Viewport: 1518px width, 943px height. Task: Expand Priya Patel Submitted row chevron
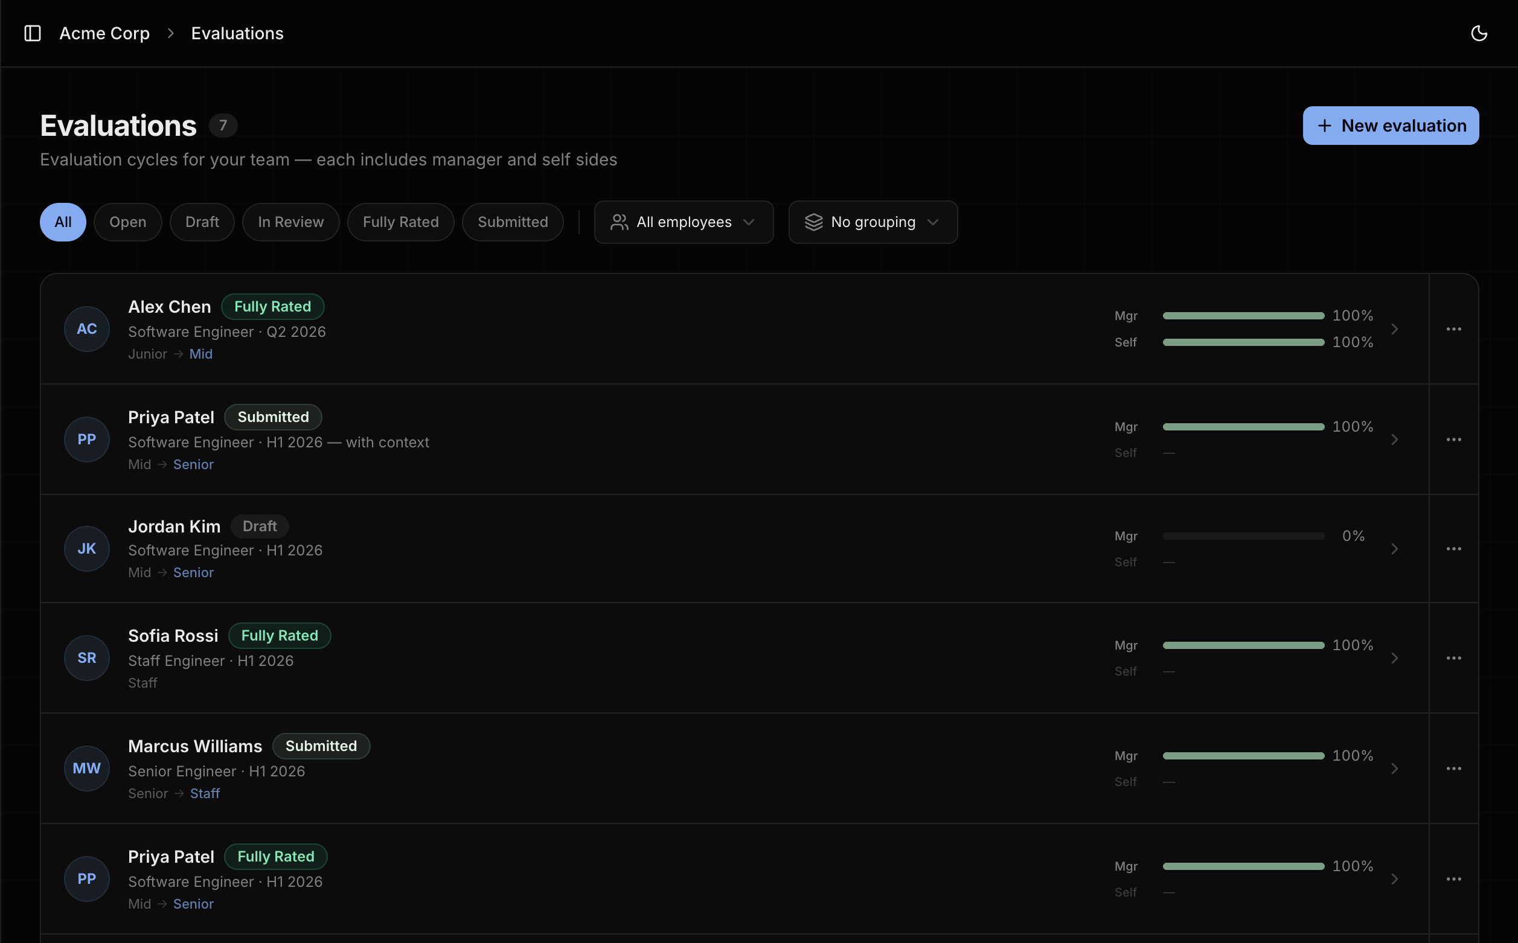pos(1394,439)
